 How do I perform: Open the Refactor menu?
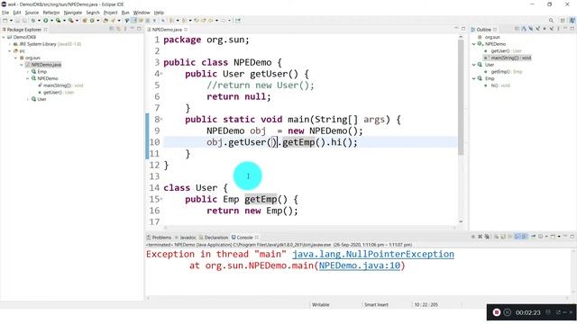51,13
